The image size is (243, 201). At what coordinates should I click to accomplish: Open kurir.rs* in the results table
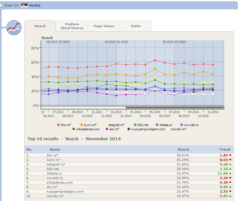(53, 160)
